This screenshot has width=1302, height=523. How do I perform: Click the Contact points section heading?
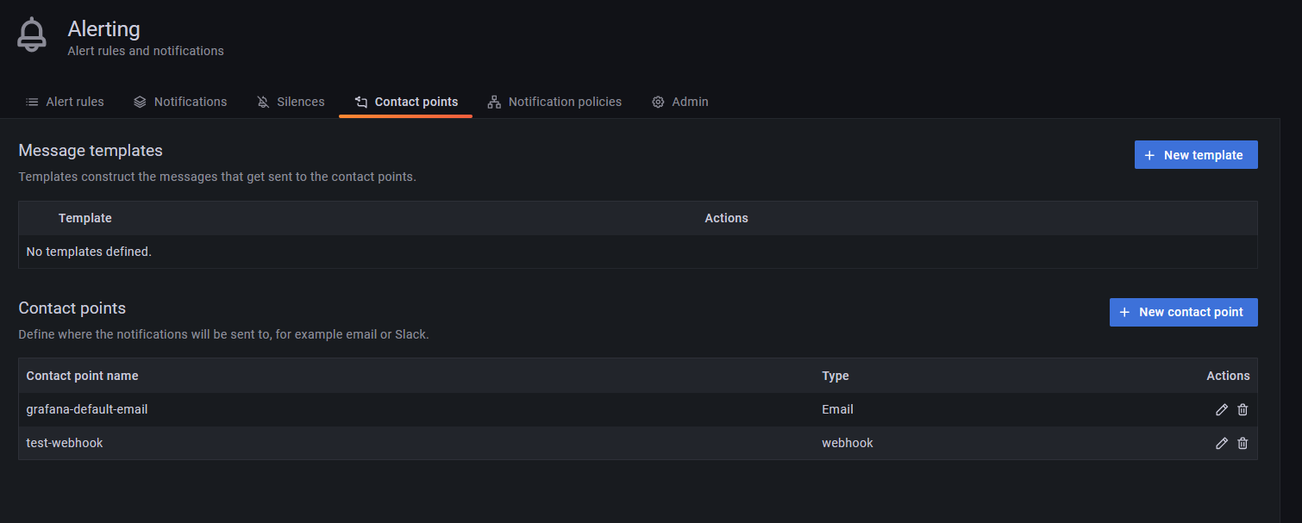click(x=72, y=308)
